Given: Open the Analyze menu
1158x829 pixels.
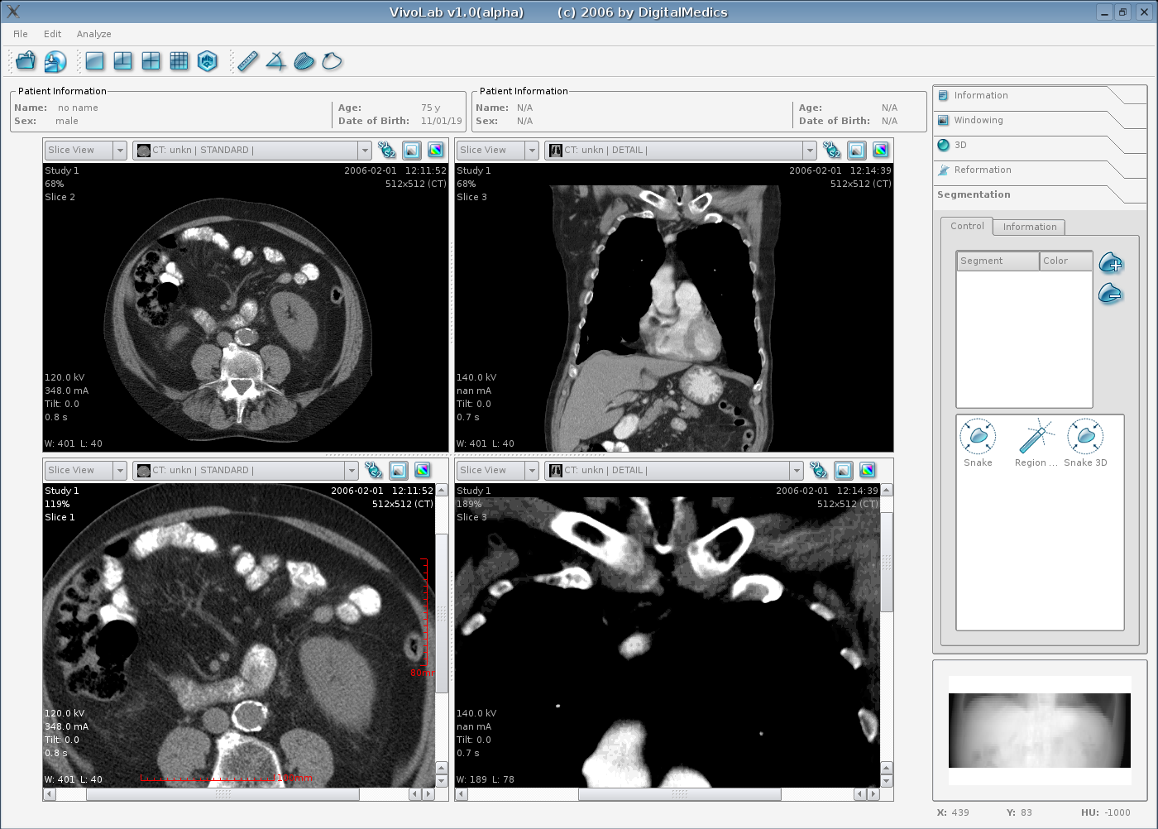Looking at the screenshot, I should 93,34.
